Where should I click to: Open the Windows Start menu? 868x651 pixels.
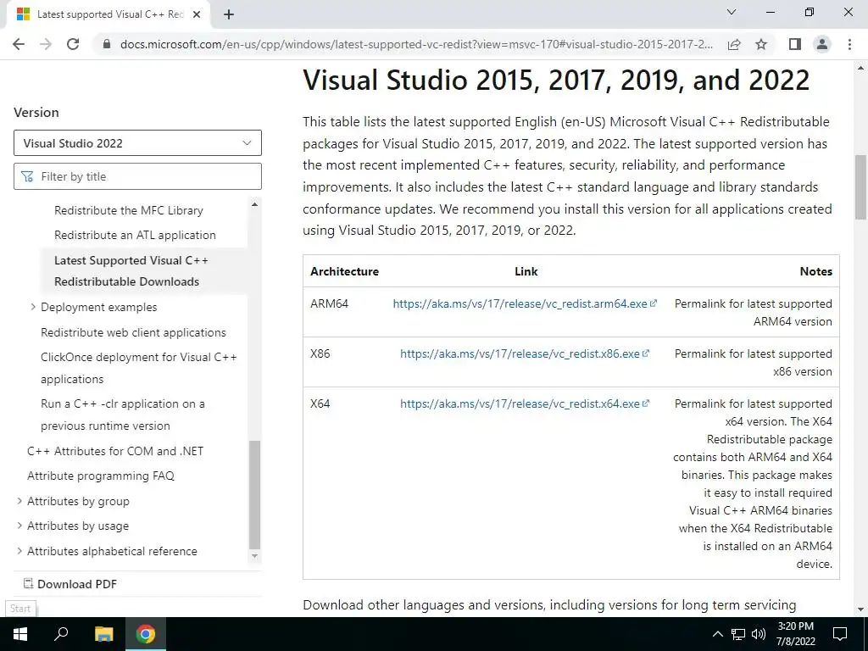[x=20, y=634]
